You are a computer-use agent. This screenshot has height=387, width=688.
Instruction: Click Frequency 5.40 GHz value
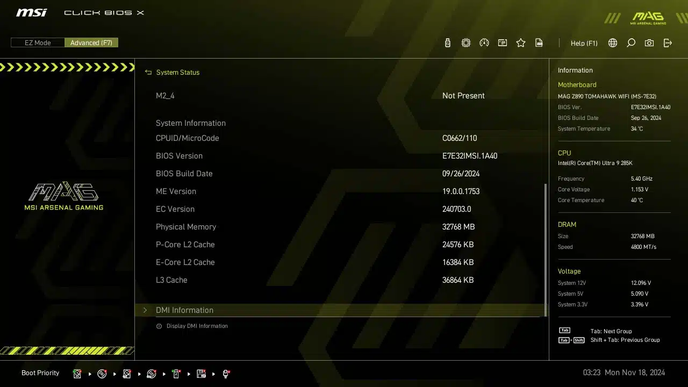tap(642, 179)
